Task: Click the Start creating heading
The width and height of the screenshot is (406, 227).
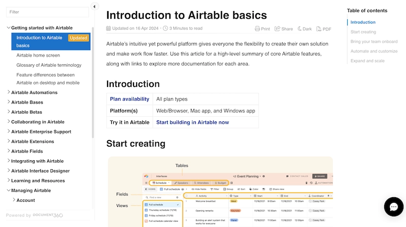Action: 136,144
